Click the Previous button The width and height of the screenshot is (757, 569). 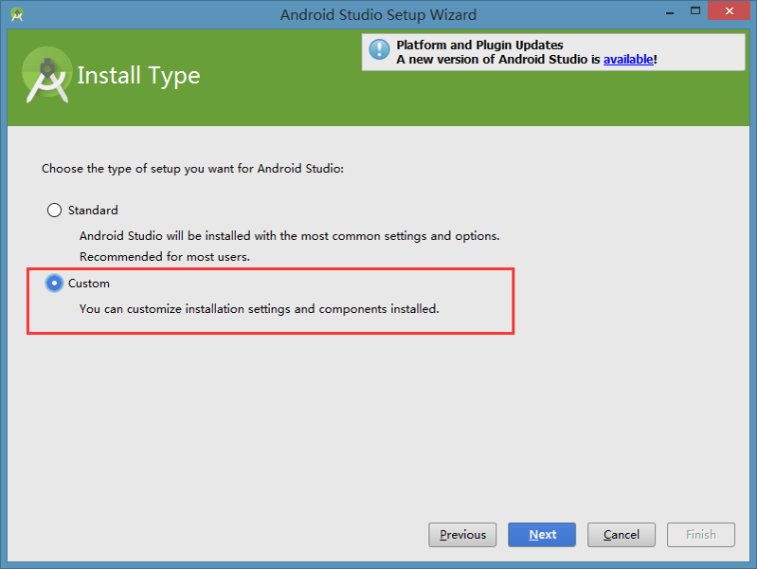click(462, 535)
